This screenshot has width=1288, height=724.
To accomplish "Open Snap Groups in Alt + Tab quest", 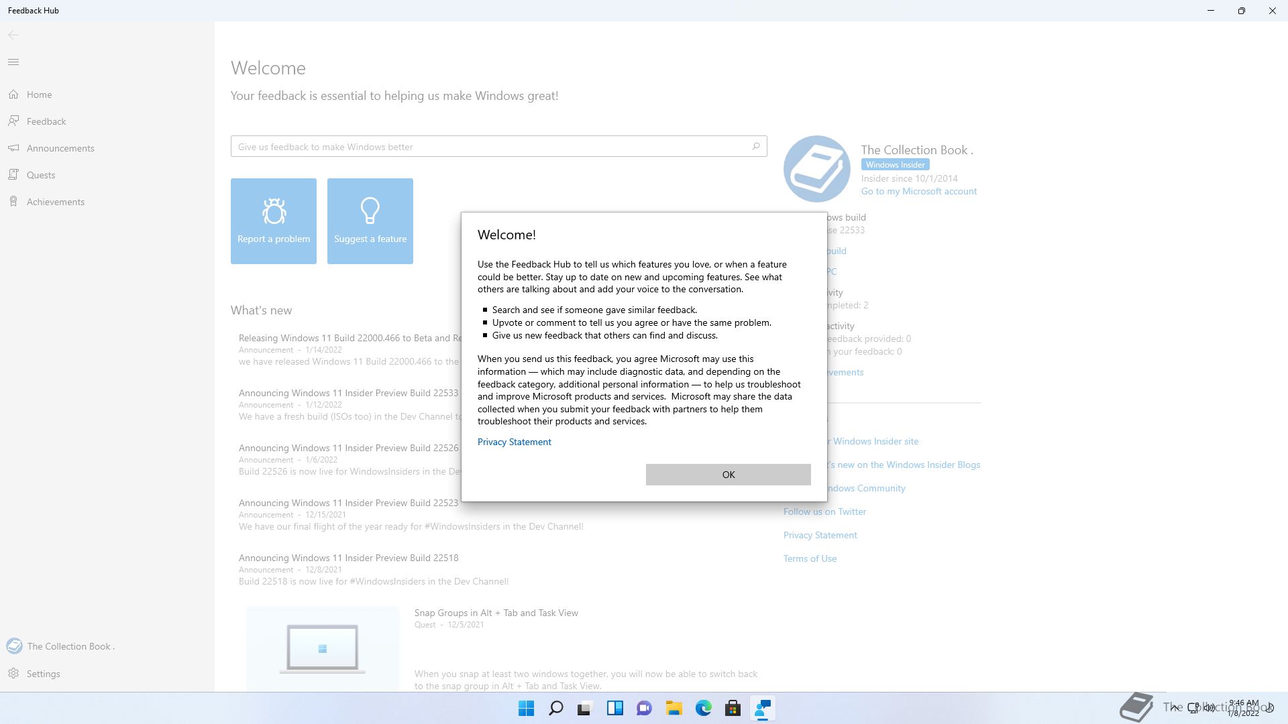I will point(496,613).
